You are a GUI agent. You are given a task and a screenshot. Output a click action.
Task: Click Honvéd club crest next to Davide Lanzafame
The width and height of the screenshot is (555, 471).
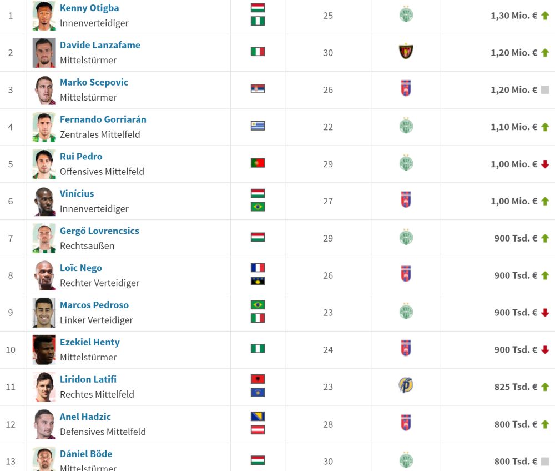(406, 52)
